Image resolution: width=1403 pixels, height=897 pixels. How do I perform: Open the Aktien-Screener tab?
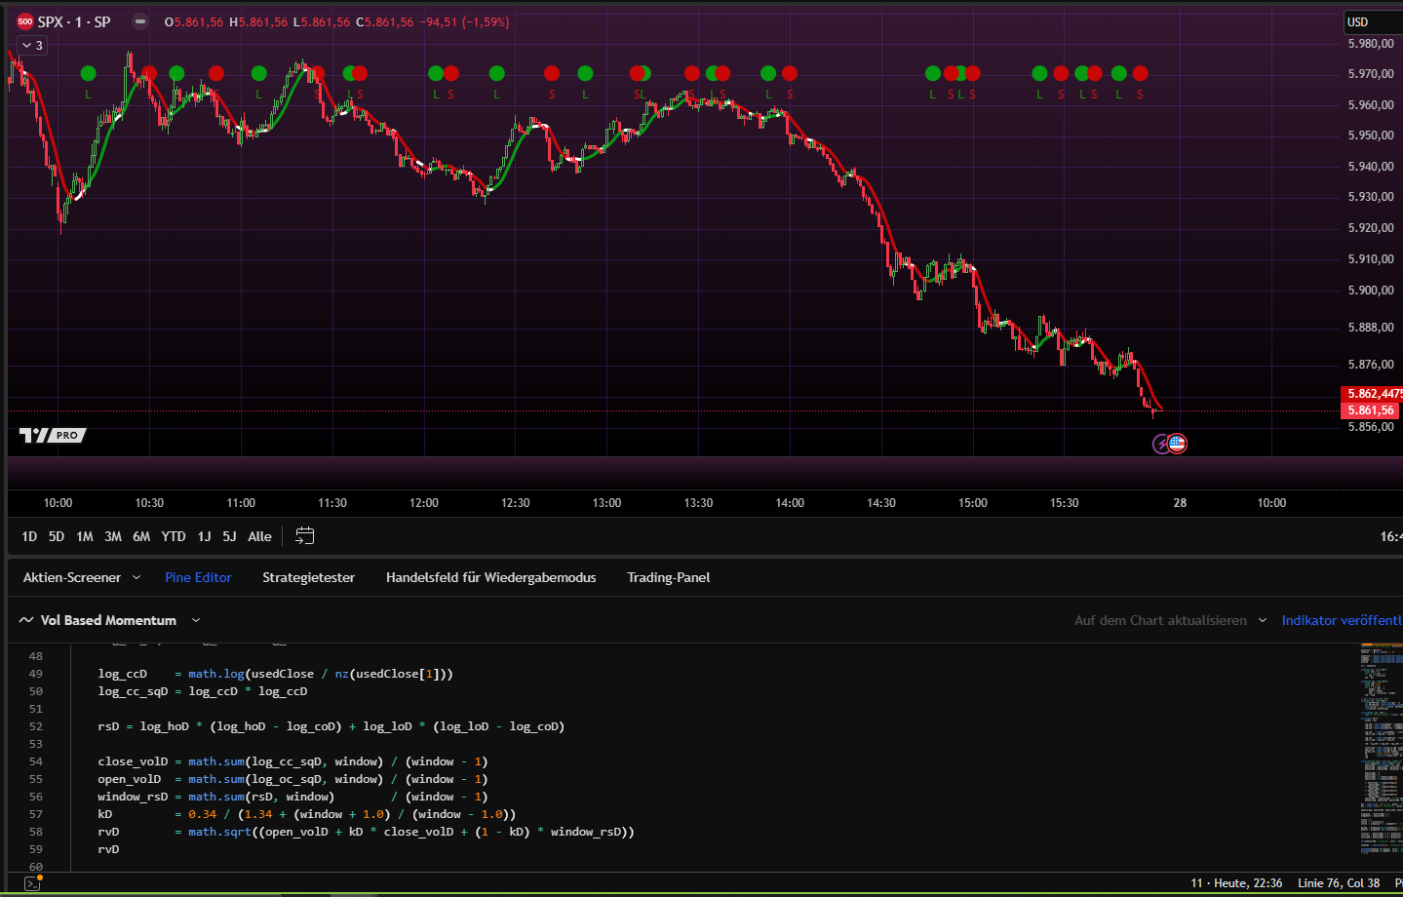(x=72, y=577)
